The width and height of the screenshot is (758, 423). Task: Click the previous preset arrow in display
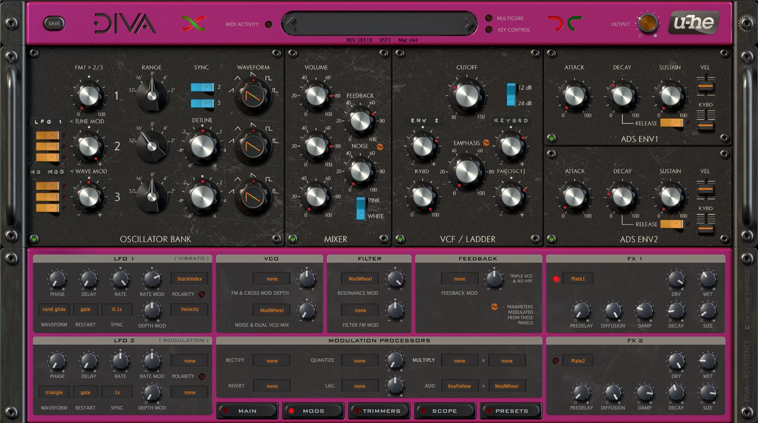(290, 24)
